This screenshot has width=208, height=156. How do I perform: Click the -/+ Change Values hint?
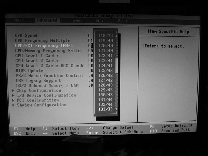110,128
